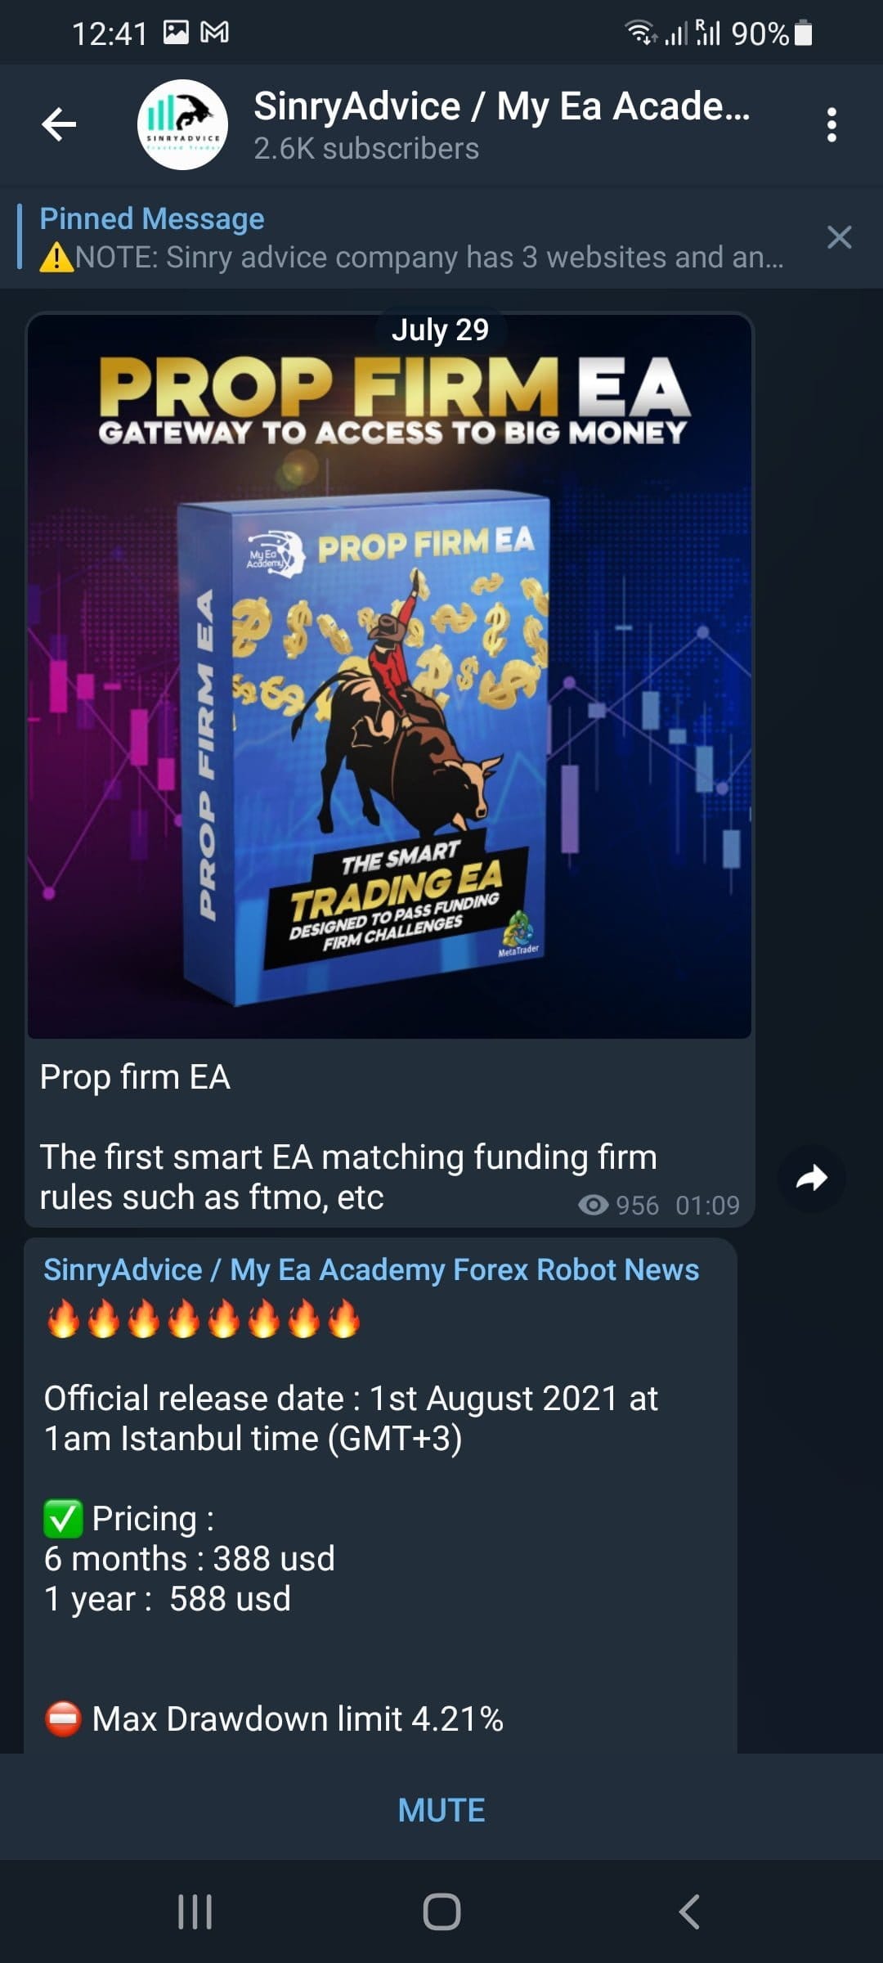Tap the Android recent apps button
Screen dimensions: 883x1963
tap(195, 1911)
